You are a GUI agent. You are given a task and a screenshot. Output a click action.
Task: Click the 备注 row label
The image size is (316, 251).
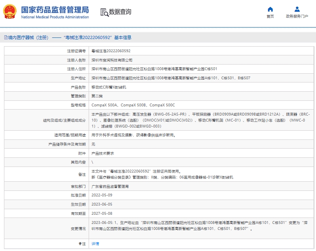tap(82, 174)
